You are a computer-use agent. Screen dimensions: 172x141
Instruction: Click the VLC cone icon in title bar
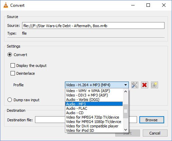6,5
